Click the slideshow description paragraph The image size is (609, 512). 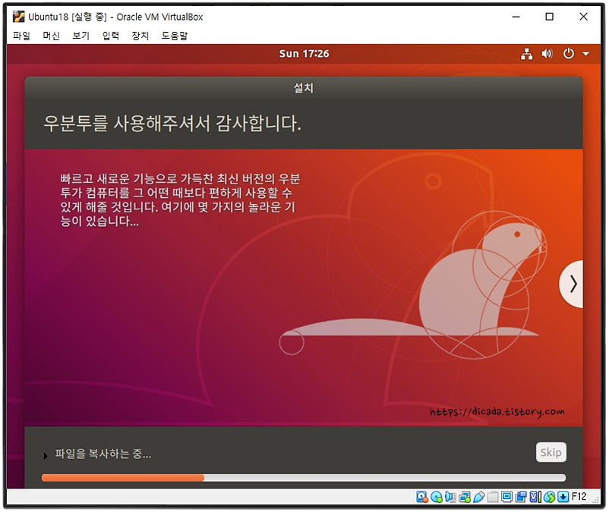[180, 199]
